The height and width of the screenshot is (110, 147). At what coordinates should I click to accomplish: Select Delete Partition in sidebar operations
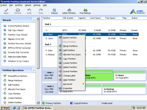tap(12, 102)
